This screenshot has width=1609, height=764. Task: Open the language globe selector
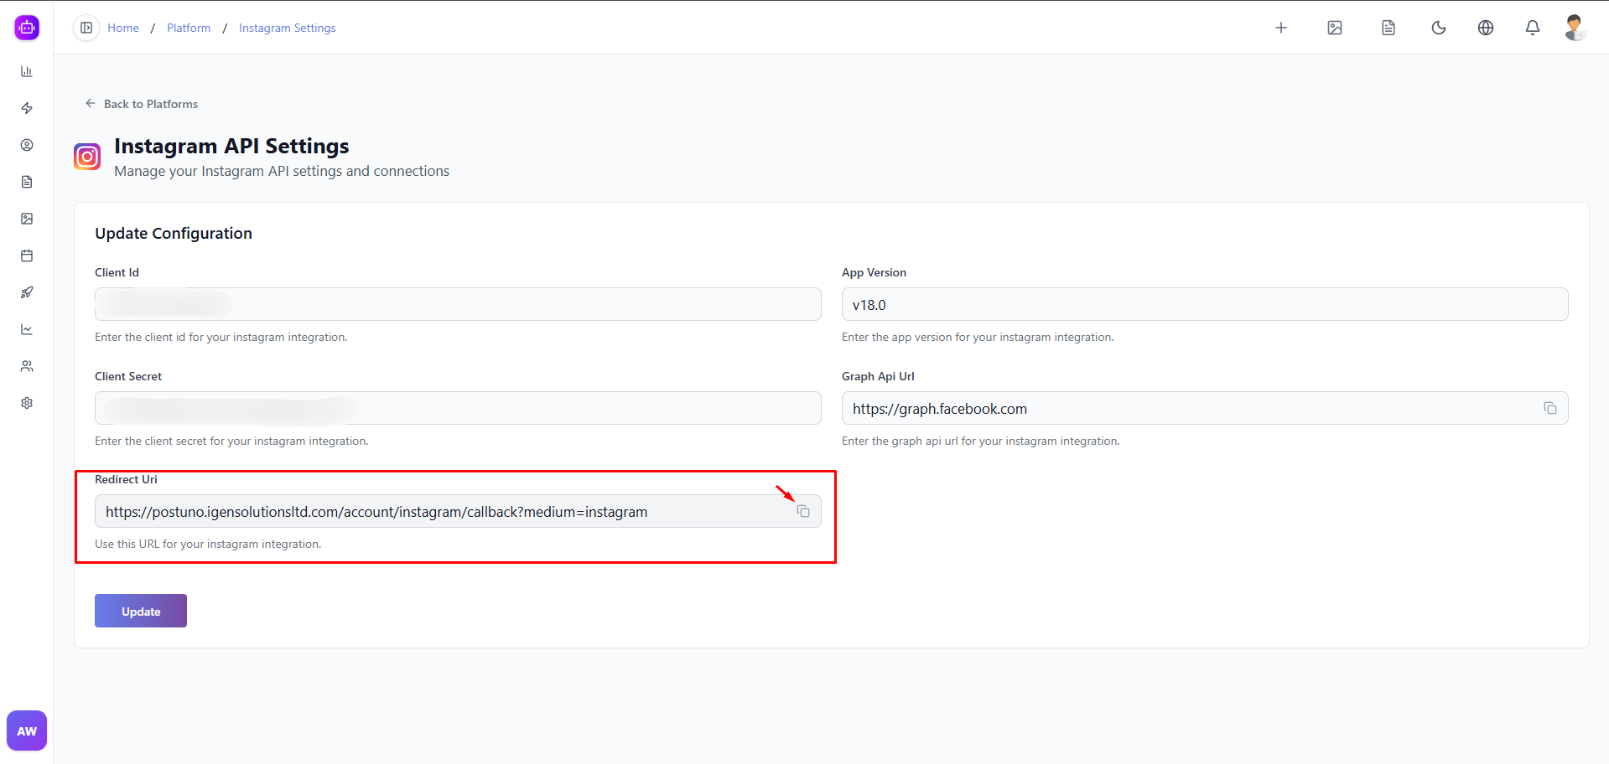(1485, 28)
